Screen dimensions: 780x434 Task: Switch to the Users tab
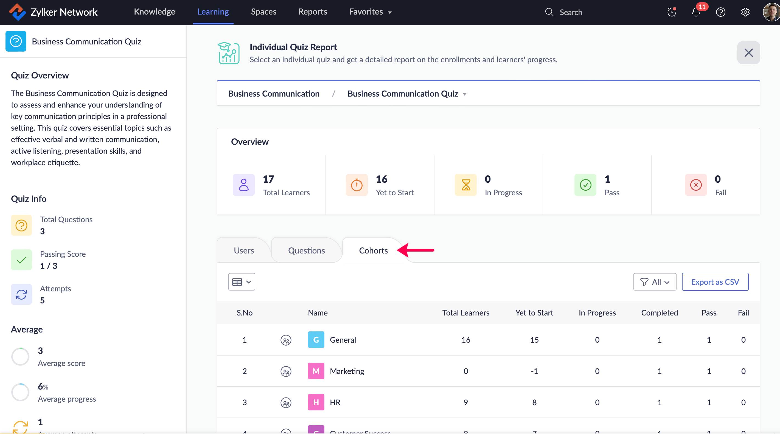tap(244, 250)
